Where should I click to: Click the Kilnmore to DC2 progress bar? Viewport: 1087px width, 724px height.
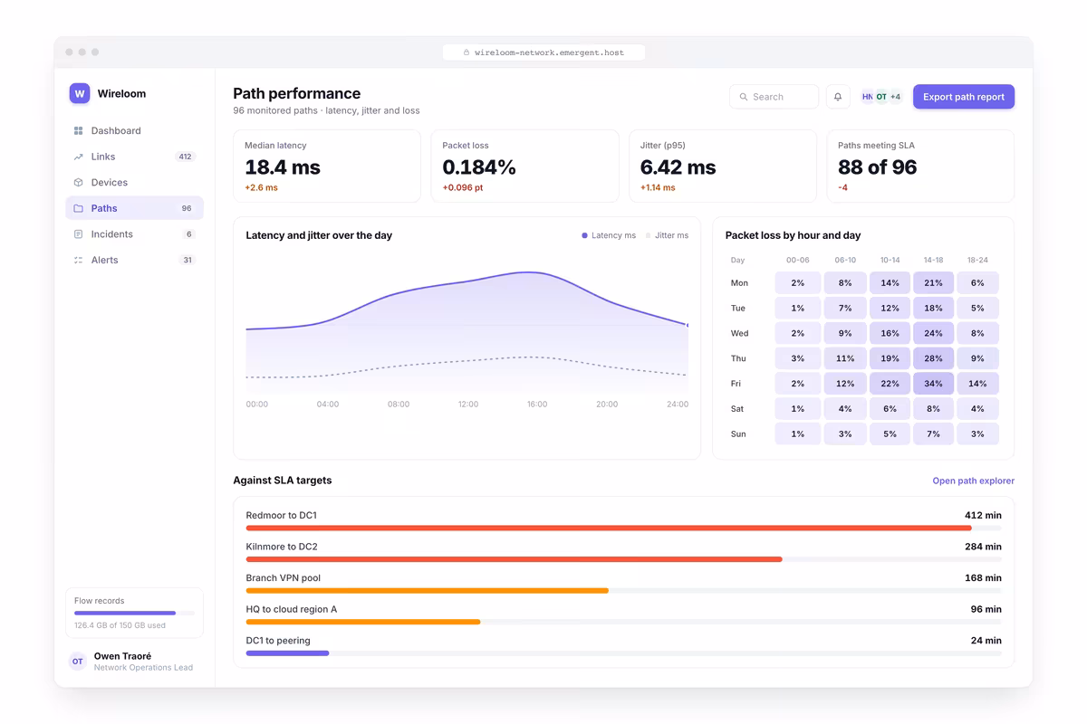[623, 559]
